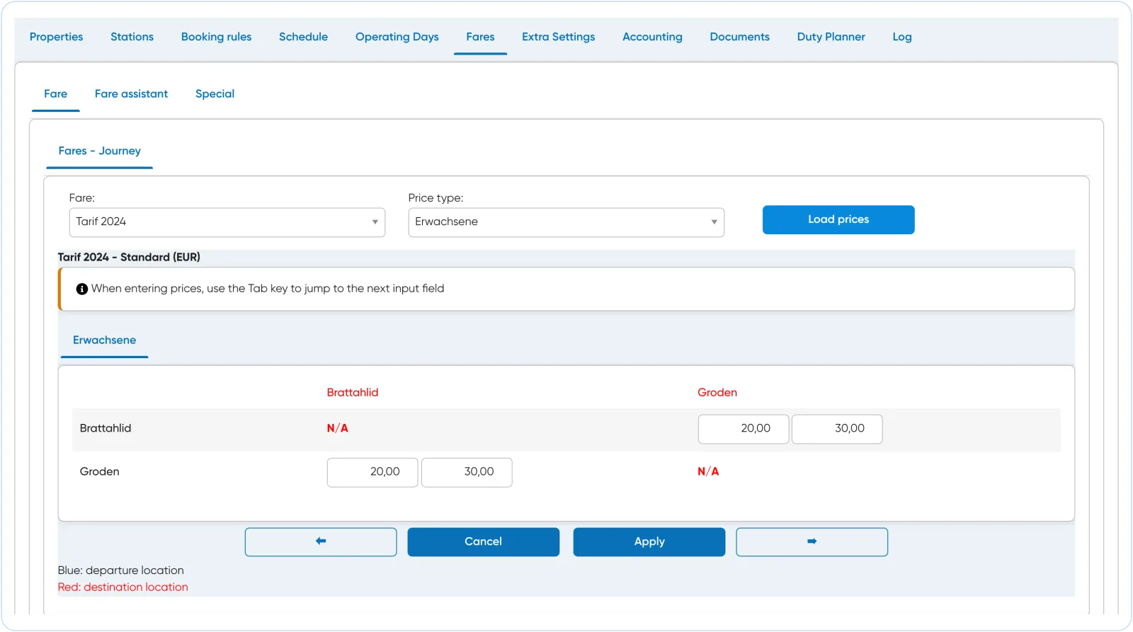Click the Groden row label

99,472
